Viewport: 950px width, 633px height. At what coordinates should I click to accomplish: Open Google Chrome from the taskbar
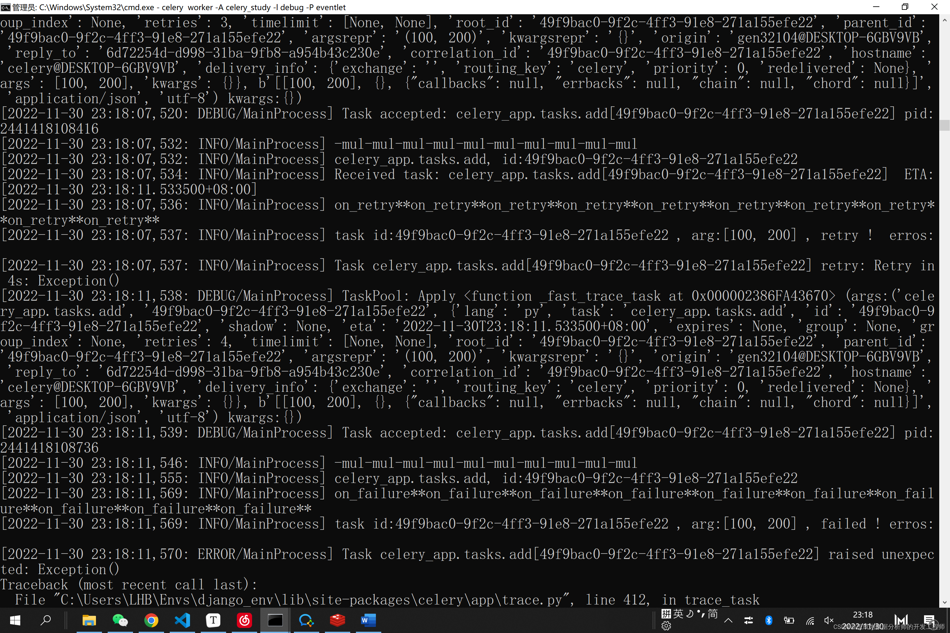pyautogui.click(x=151, y=620)
